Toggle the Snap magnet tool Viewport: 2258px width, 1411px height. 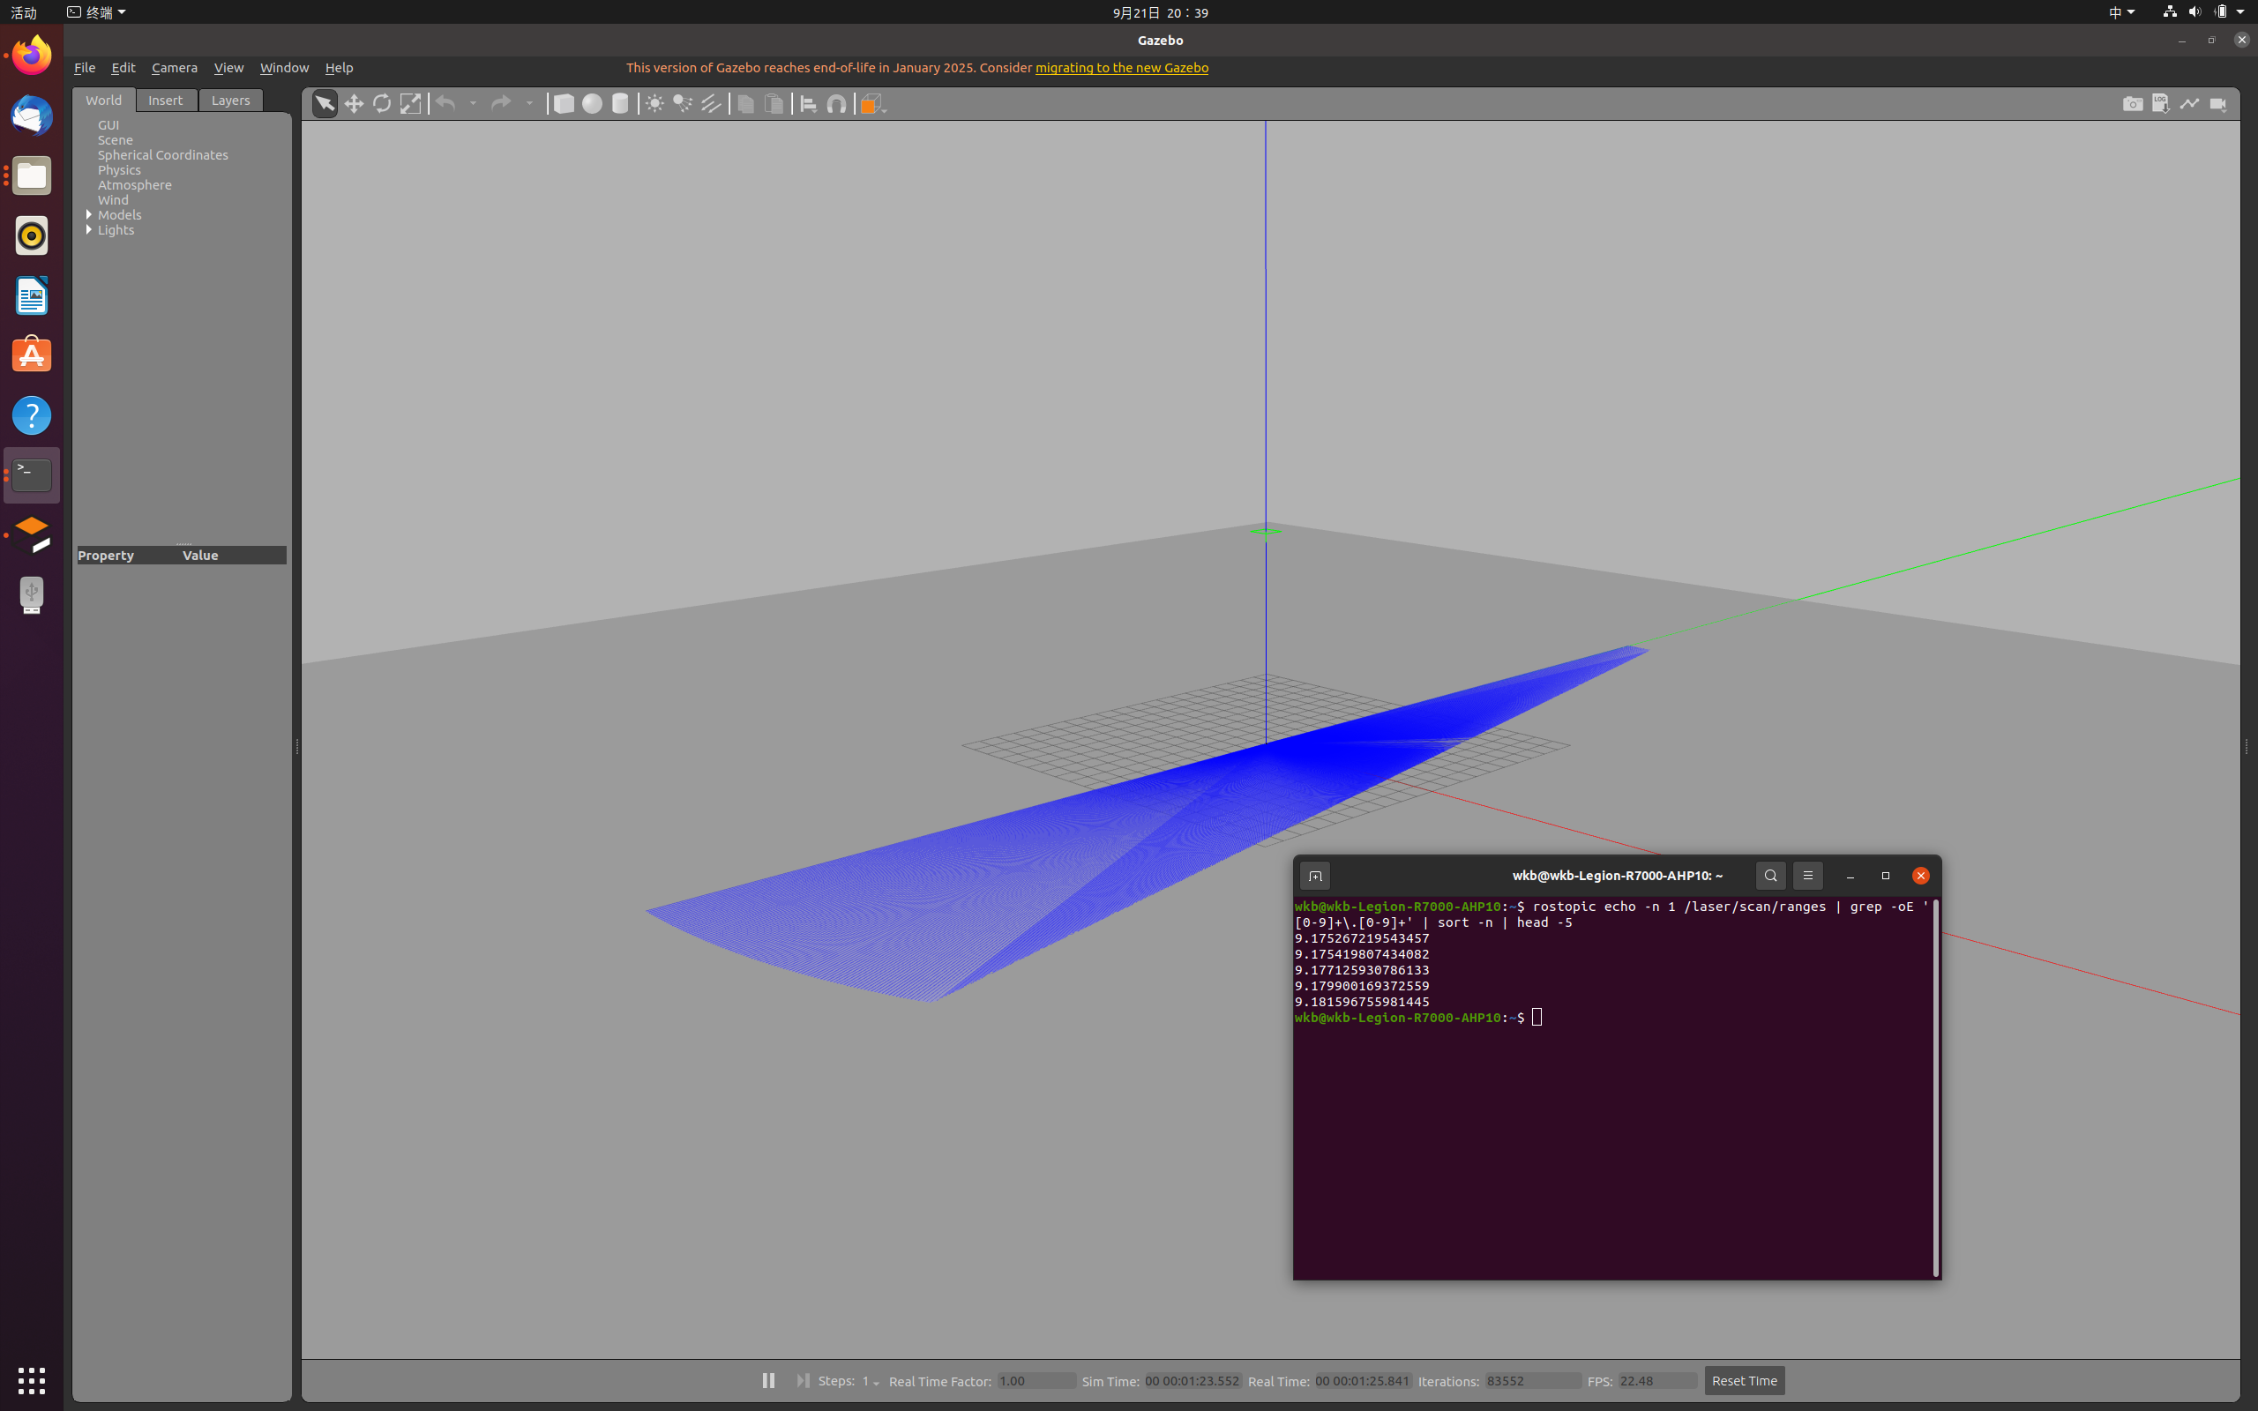pos(837,103)
